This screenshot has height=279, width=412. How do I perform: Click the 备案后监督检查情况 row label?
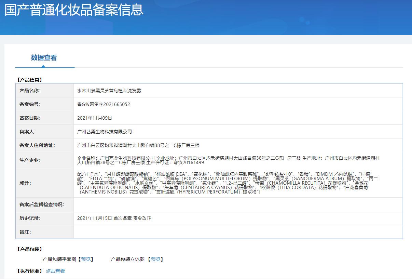click(42, 204)
